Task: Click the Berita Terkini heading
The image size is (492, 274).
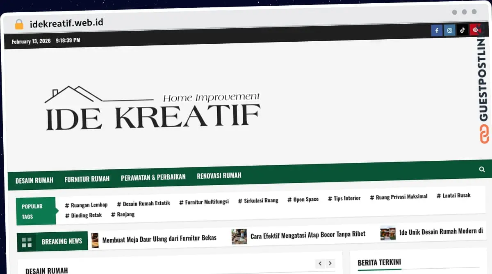Action: tap(379, 263)
